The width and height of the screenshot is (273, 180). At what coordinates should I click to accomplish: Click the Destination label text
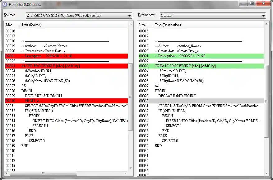coord(147,15)
